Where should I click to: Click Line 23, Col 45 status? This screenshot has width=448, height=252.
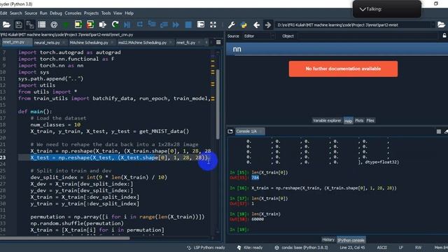[x=352, y=248]
